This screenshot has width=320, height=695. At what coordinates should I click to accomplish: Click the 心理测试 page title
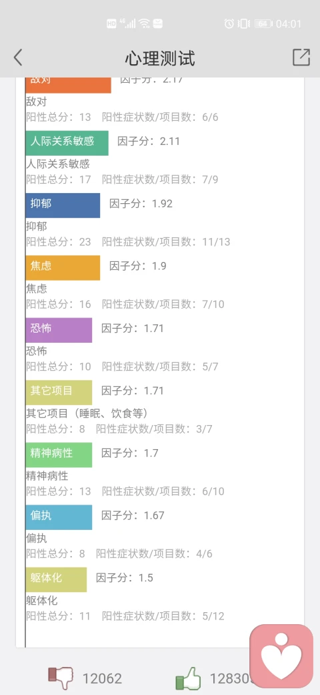point(160,58)
